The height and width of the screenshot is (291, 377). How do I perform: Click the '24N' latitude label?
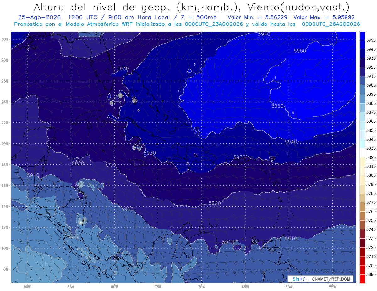pos(5,102)
